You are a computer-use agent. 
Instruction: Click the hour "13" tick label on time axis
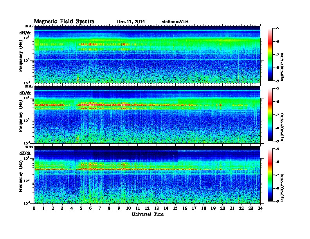click(157, 208)
